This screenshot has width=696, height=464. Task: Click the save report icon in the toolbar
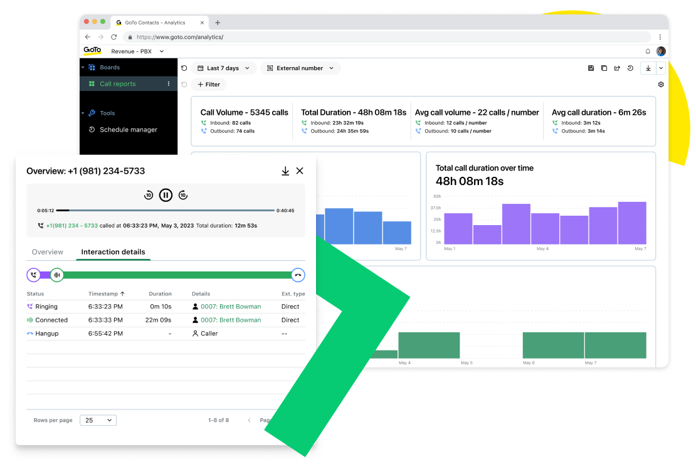click(591, 68)
